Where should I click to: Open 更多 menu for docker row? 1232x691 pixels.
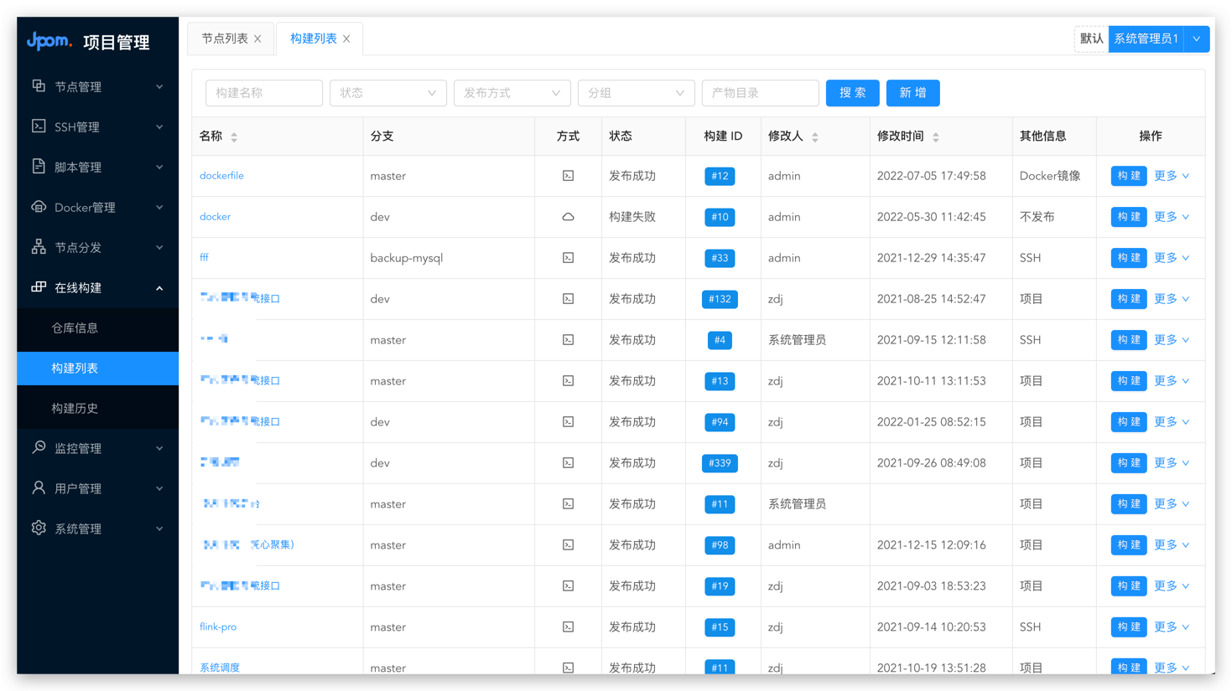[1172, 217]
